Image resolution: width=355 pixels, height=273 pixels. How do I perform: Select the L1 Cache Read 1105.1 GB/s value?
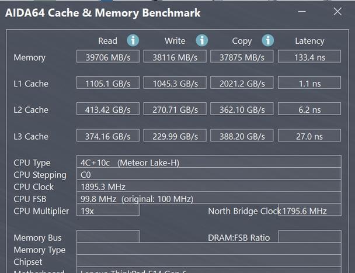108,82
